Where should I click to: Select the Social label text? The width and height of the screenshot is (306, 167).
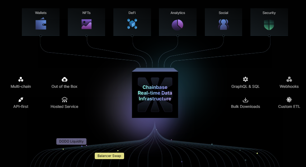click(x=223, y=13)
